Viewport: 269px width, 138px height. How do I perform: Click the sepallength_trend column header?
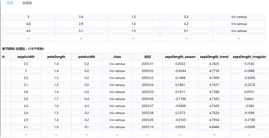pyautogui.click(x=214, y=57)
